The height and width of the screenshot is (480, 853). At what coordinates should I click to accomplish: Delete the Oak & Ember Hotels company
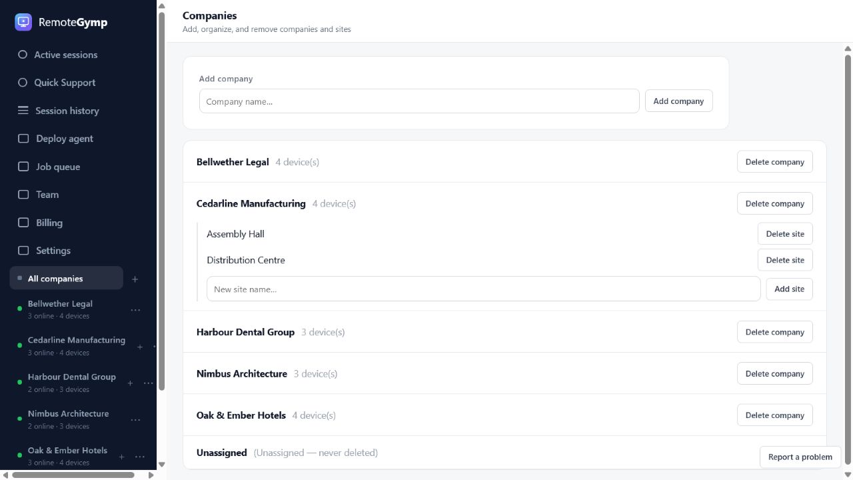tap(774, 415)
